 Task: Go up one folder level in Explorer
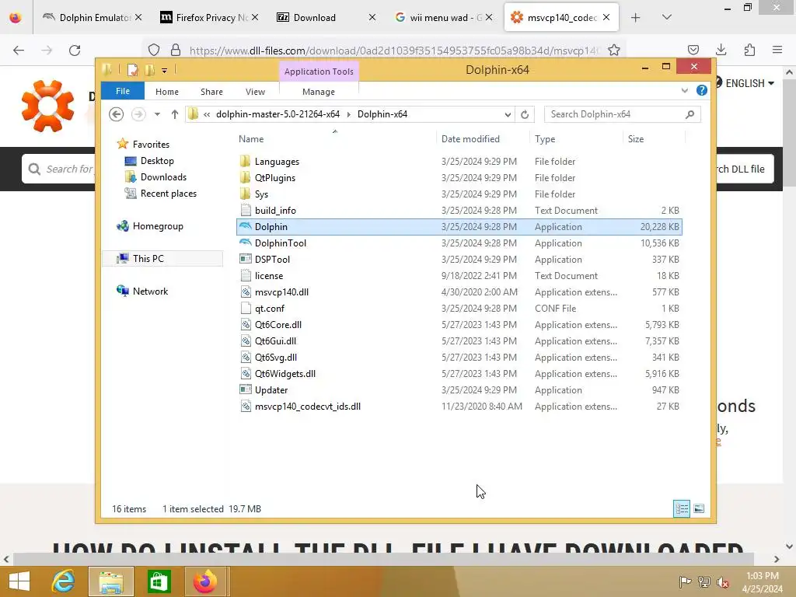pos(175,114)
